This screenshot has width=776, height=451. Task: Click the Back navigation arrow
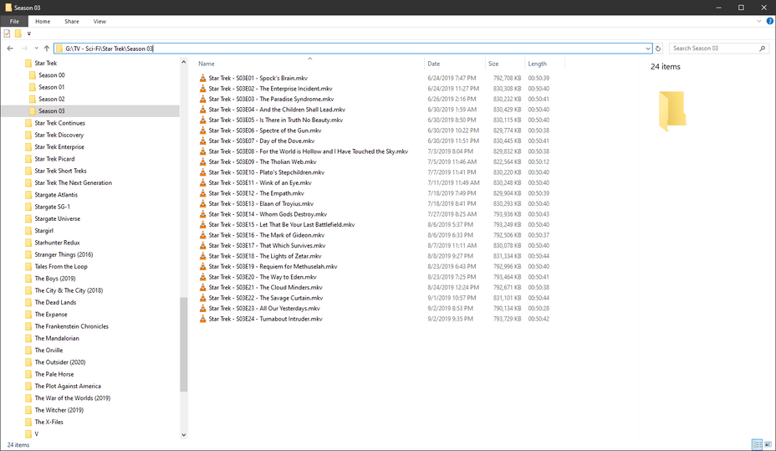click(x=10, y=49)
